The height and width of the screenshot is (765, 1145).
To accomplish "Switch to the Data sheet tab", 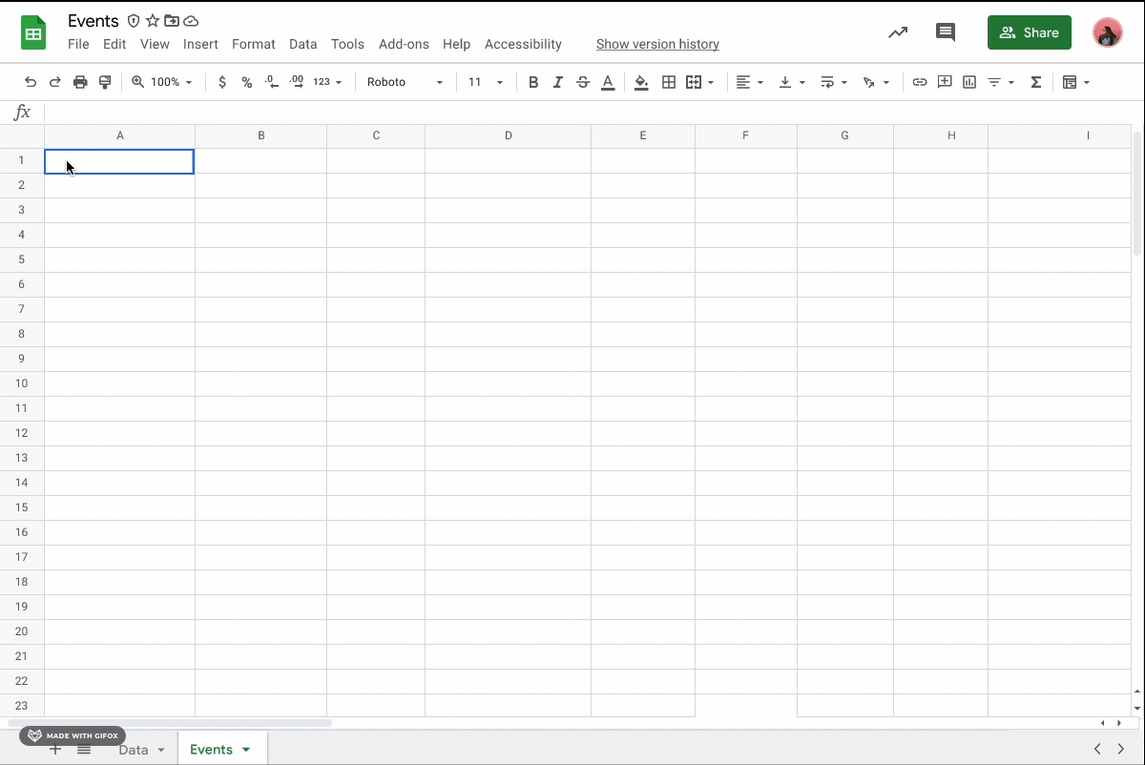I will pyautogui.click(x=134, y=750).
